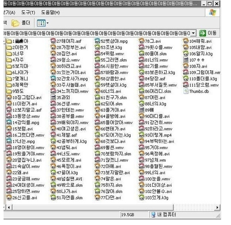Viewport: 231px width, 225px height.
Task: Click the MPG icon of 52벗삼아.mpg
Action: click(x=97, y=41)
